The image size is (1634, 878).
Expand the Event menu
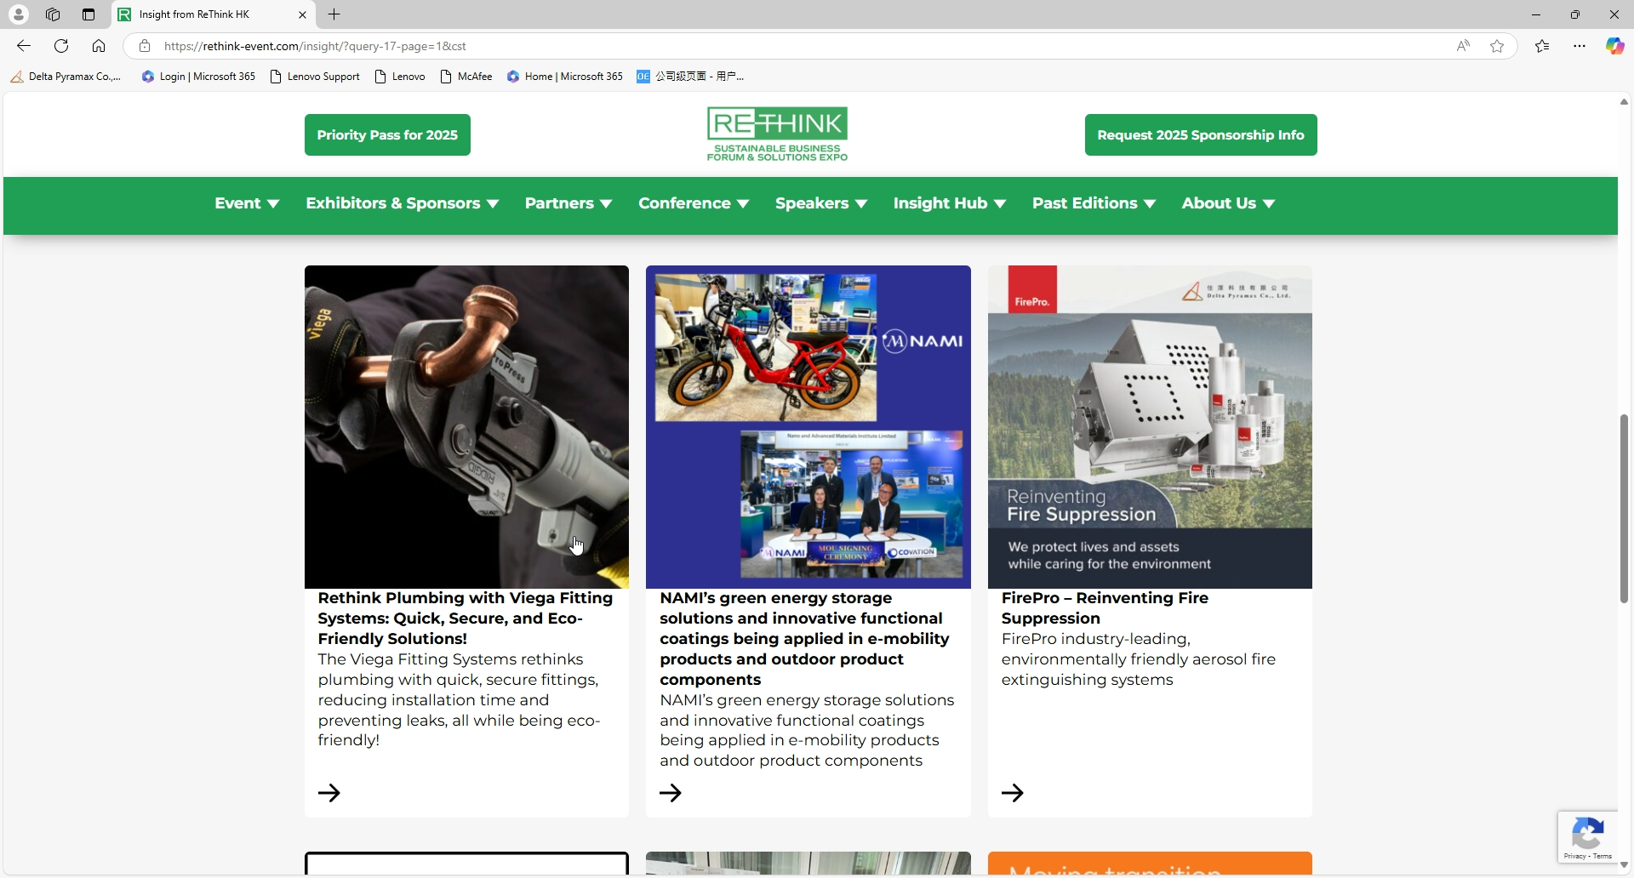click(247, 203)
